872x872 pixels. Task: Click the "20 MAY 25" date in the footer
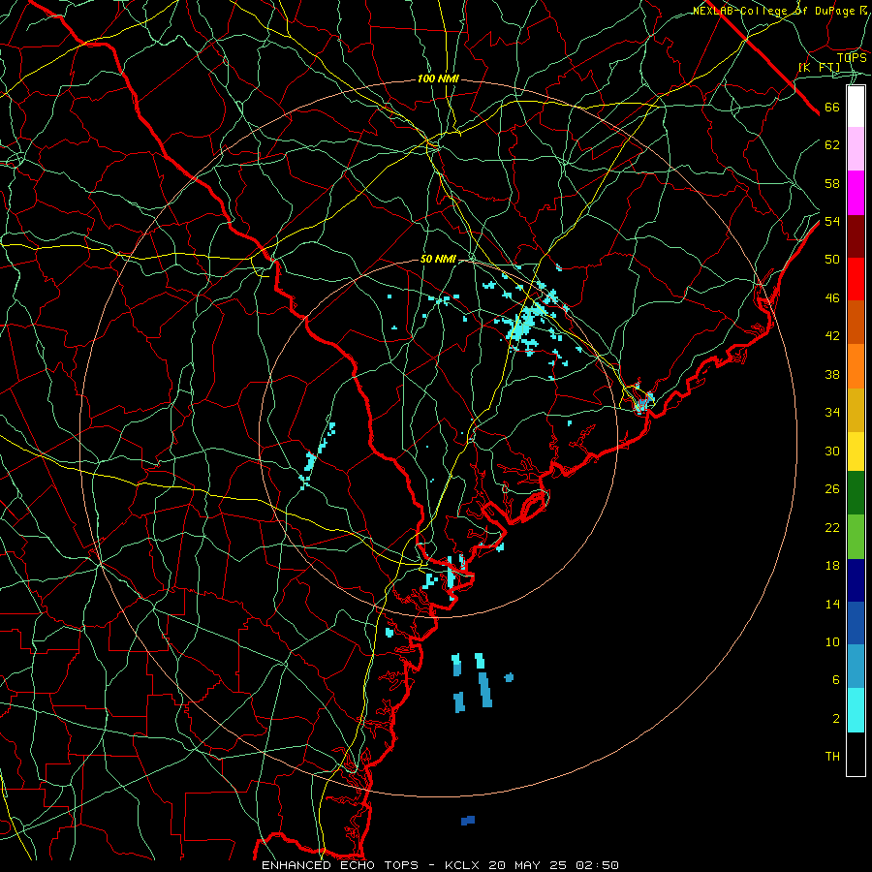coord(528,865)
